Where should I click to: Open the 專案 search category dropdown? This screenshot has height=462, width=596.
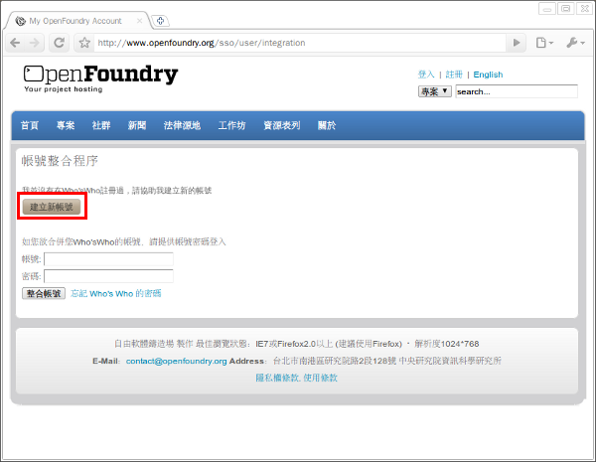click(x=435, y=91)
